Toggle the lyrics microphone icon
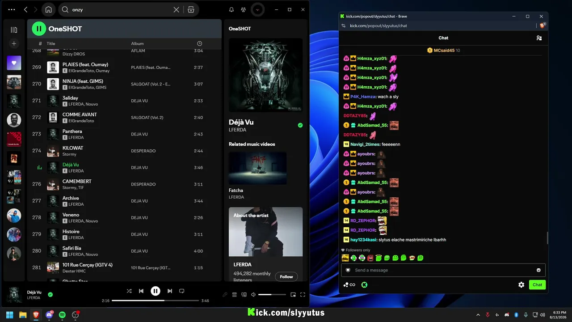Image resolution: width=572 pixels, height=322 pixels. pyautogui.click(x=225, y=295)
